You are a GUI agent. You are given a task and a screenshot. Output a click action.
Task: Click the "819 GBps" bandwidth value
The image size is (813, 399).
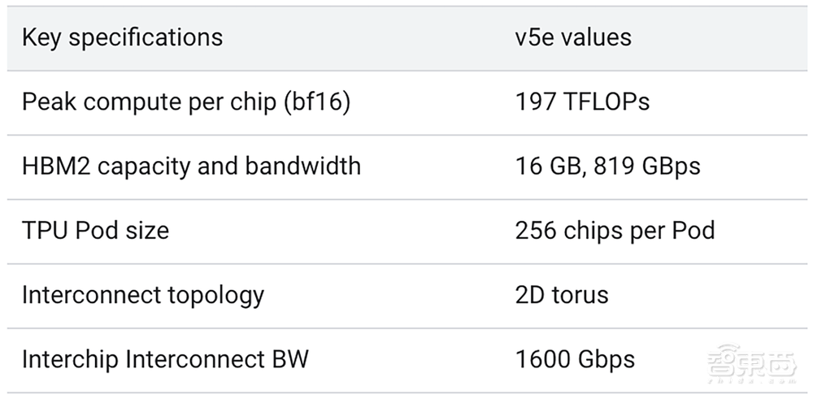(x=646, y=167)
